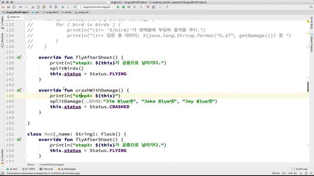Click override gutter icon on line 138

pos(19,58)
